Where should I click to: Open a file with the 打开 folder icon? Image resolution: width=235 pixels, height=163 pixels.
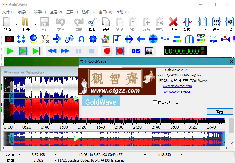(x=25, y=22)
